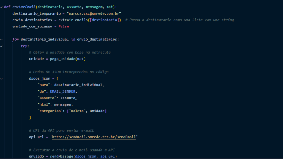Click the "categorias" dictionary key
The height and width of the screenshot is (159, 283).
[50, 111]
